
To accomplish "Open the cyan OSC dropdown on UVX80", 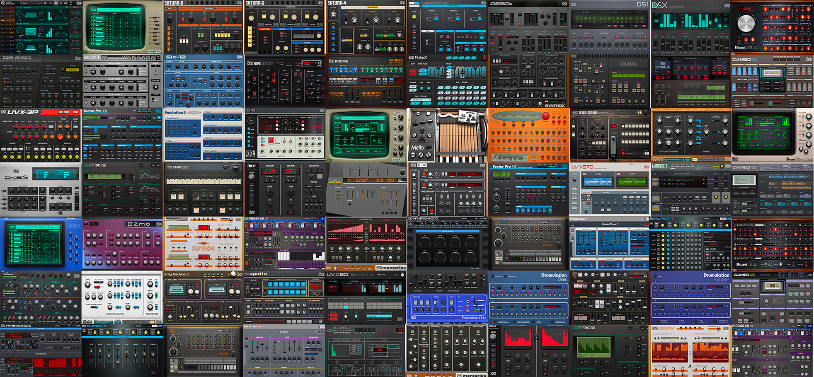I will [x=379, y=316].
